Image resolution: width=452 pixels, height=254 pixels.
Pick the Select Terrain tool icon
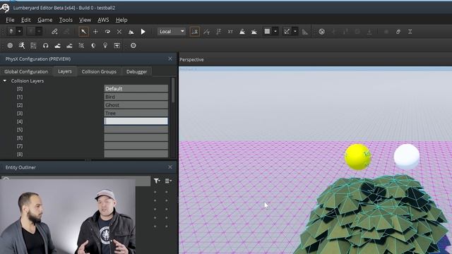click(131, 32)
